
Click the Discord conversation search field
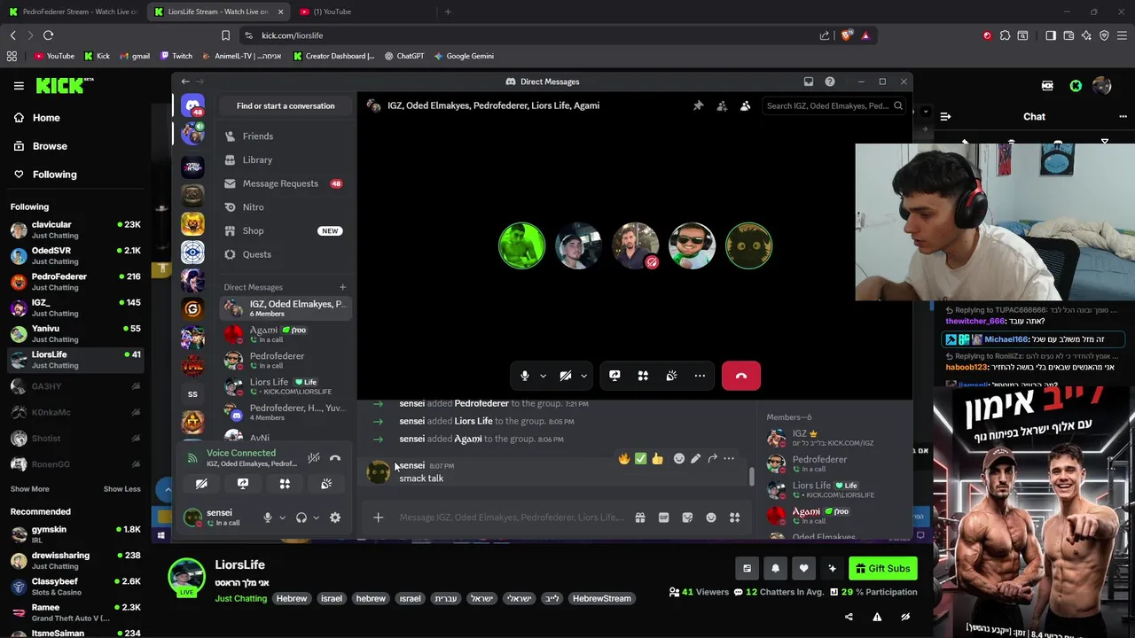(834, 105)
